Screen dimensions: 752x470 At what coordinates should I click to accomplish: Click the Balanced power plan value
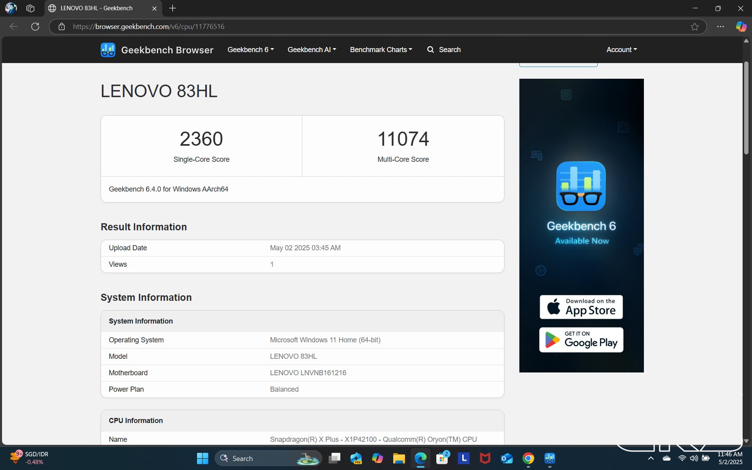pyautogui.click(x=284, y=389)
